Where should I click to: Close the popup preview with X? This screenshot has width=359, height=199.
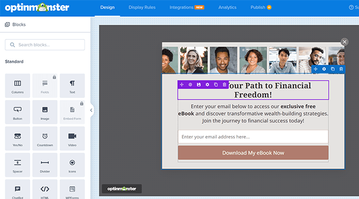[x=344, y=42]
